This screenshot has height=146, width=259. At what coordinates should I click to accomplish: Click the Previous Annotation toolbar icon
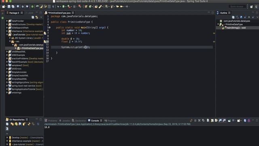tap(112, 6)
